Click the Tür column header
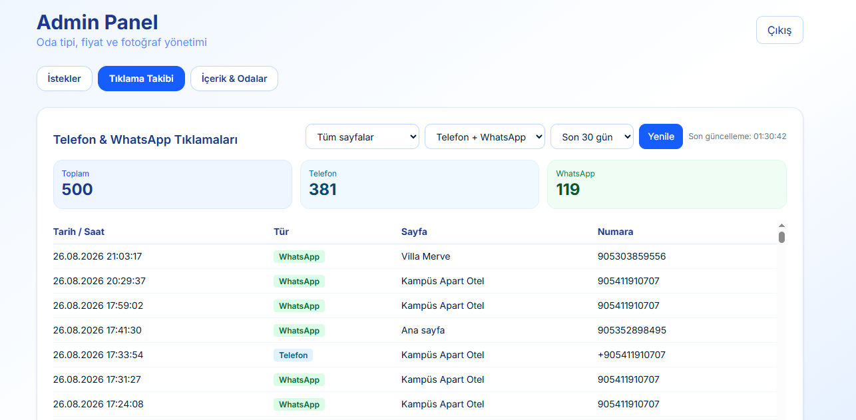Viewport: 856px width, 420px height. click(281, 232)
